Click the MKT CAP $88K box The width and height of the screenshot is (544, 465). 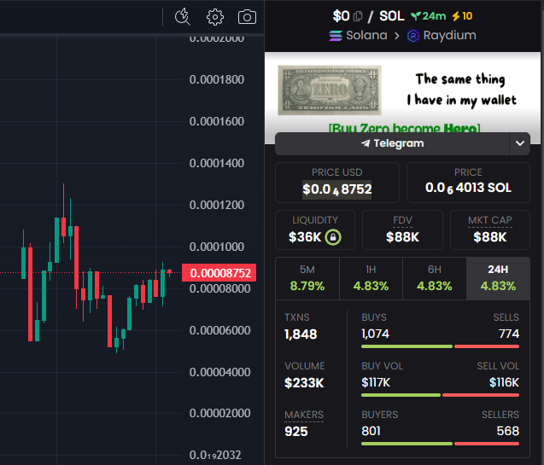pyautogui.click(x=490, y=230)
